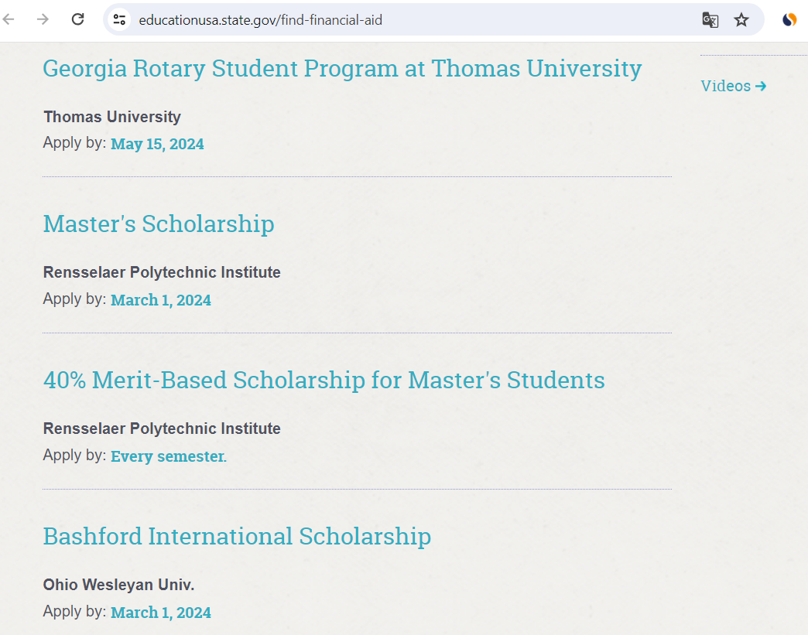The image size is (808, 635).
Task: Click the educationusa.state.gov address bar
Action: 387,19
